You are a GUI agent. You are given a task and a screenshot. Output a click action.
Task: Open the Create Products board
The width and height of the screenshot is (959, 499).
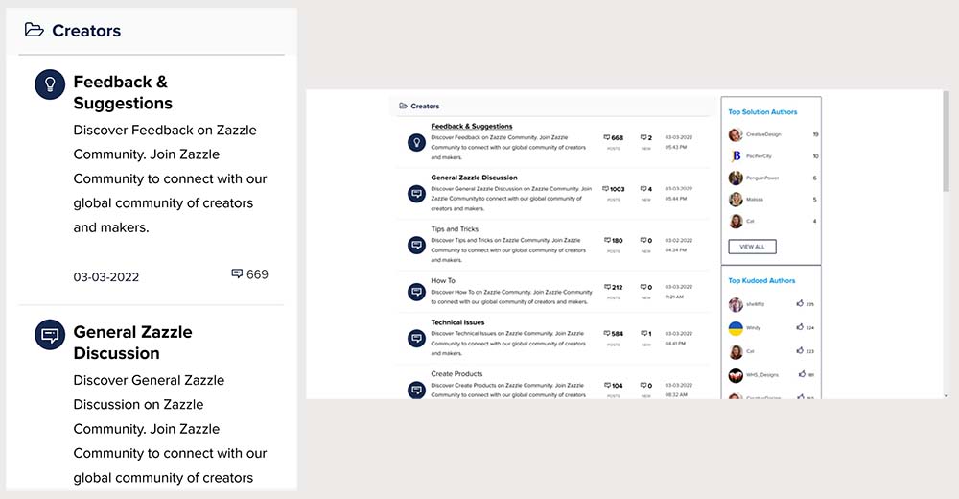[456, 373]
